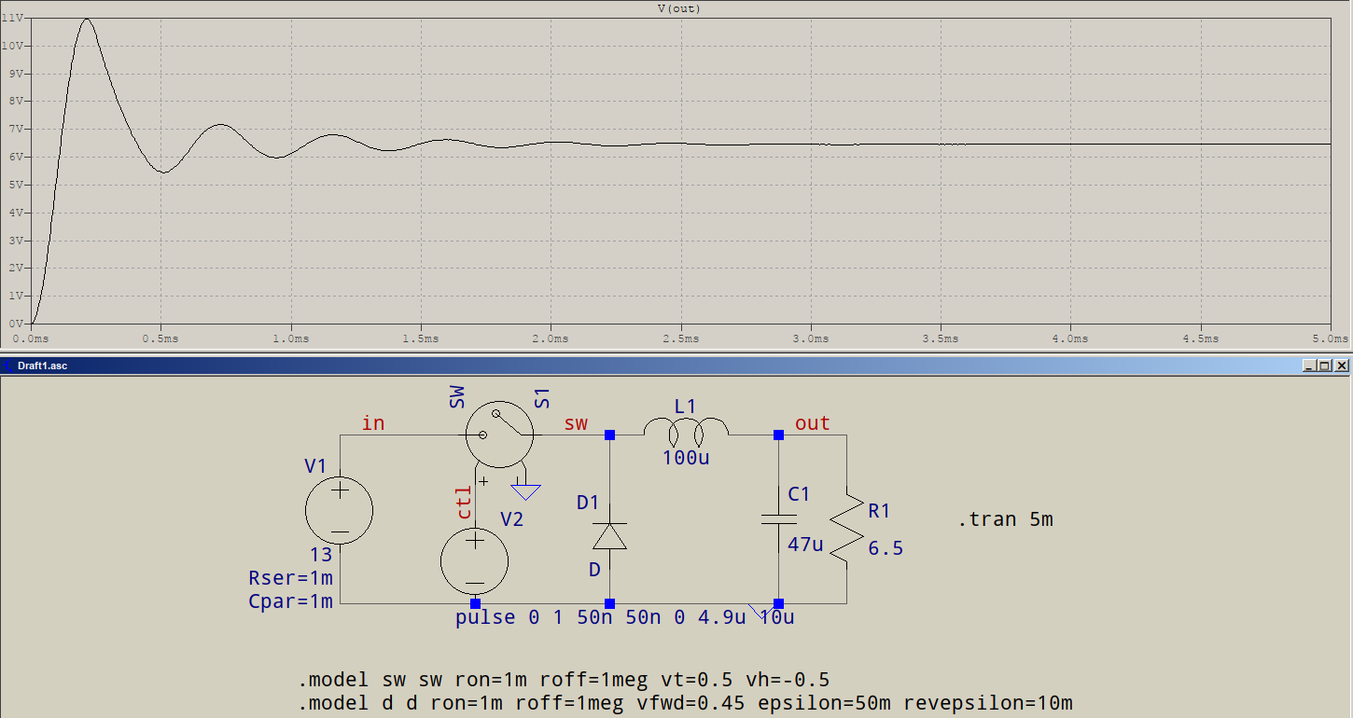
Task: Click the Draft1.asc window icon
Action: [8, 366]
